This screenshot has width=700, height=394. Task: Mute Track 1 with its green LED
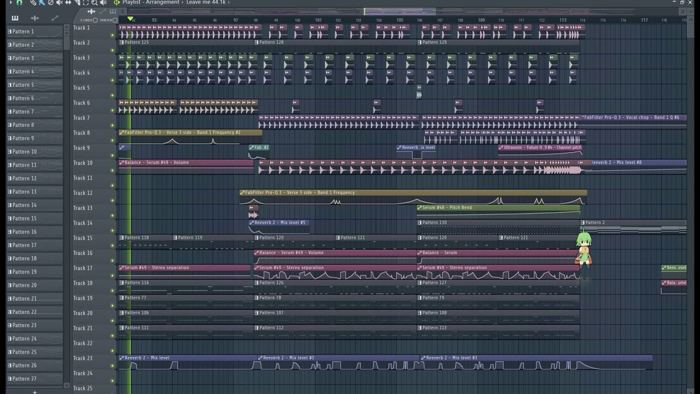pos(113,35)
